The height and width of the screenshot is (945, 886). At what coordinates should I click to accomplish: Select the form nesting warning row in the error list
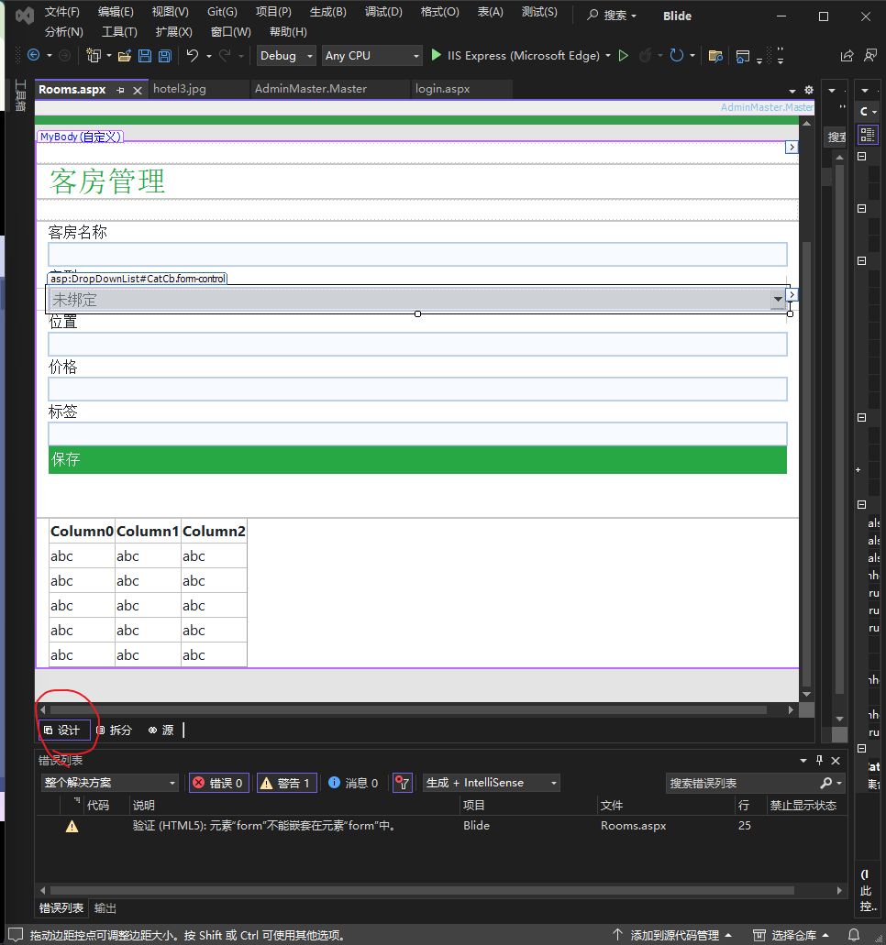coord(441,826)
